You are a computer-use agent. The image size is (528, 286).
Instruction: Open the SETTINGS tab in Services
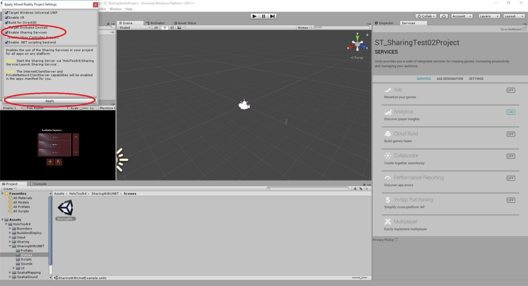click(x=476, y=79)
